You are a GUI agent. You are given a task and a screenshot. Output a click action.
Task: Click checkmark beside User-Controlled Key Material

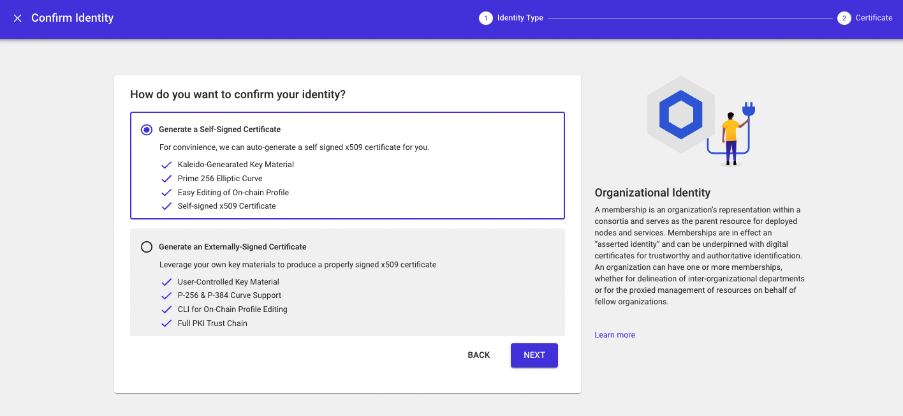pos(166,282)
